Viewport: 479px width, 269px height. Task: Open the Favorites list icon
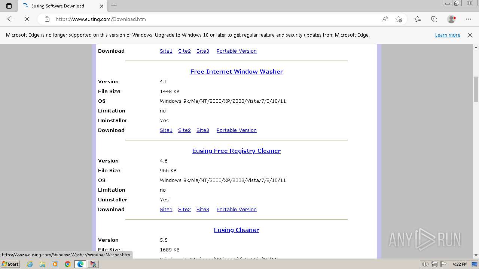tap(418, 19)
